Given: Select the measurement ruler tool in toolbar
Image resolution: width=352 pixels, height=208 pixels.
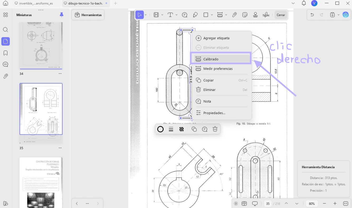Looking at the screenshot, I should coord(220,15).
